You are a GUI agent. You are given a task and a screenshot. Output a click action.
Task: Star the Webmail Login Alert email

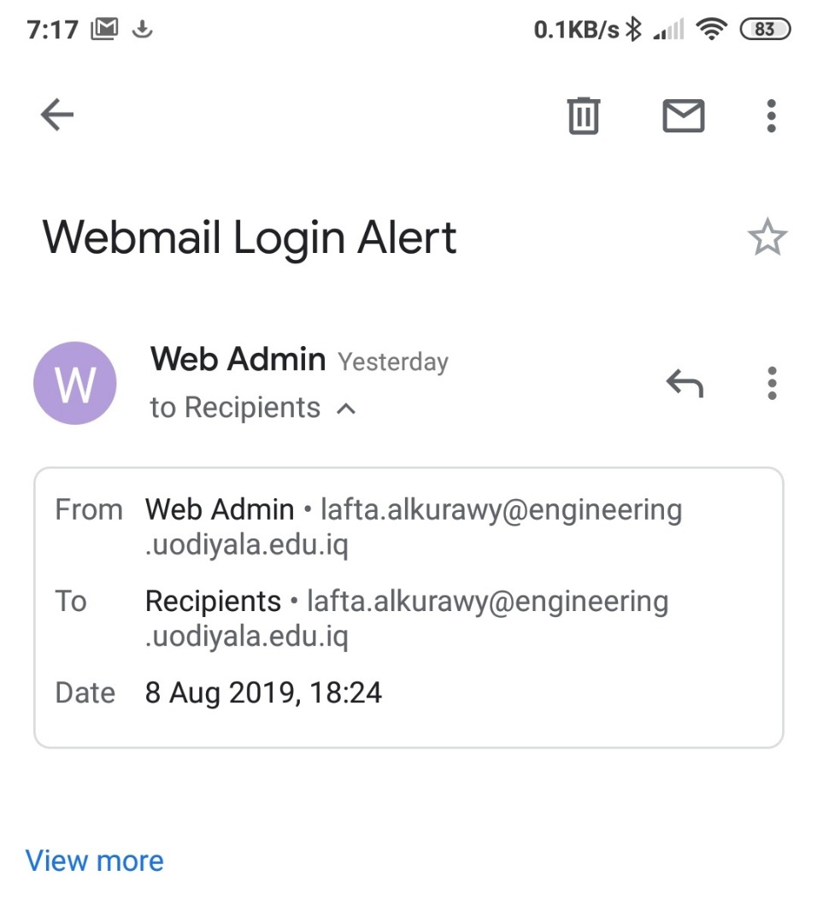coord(767,237)
